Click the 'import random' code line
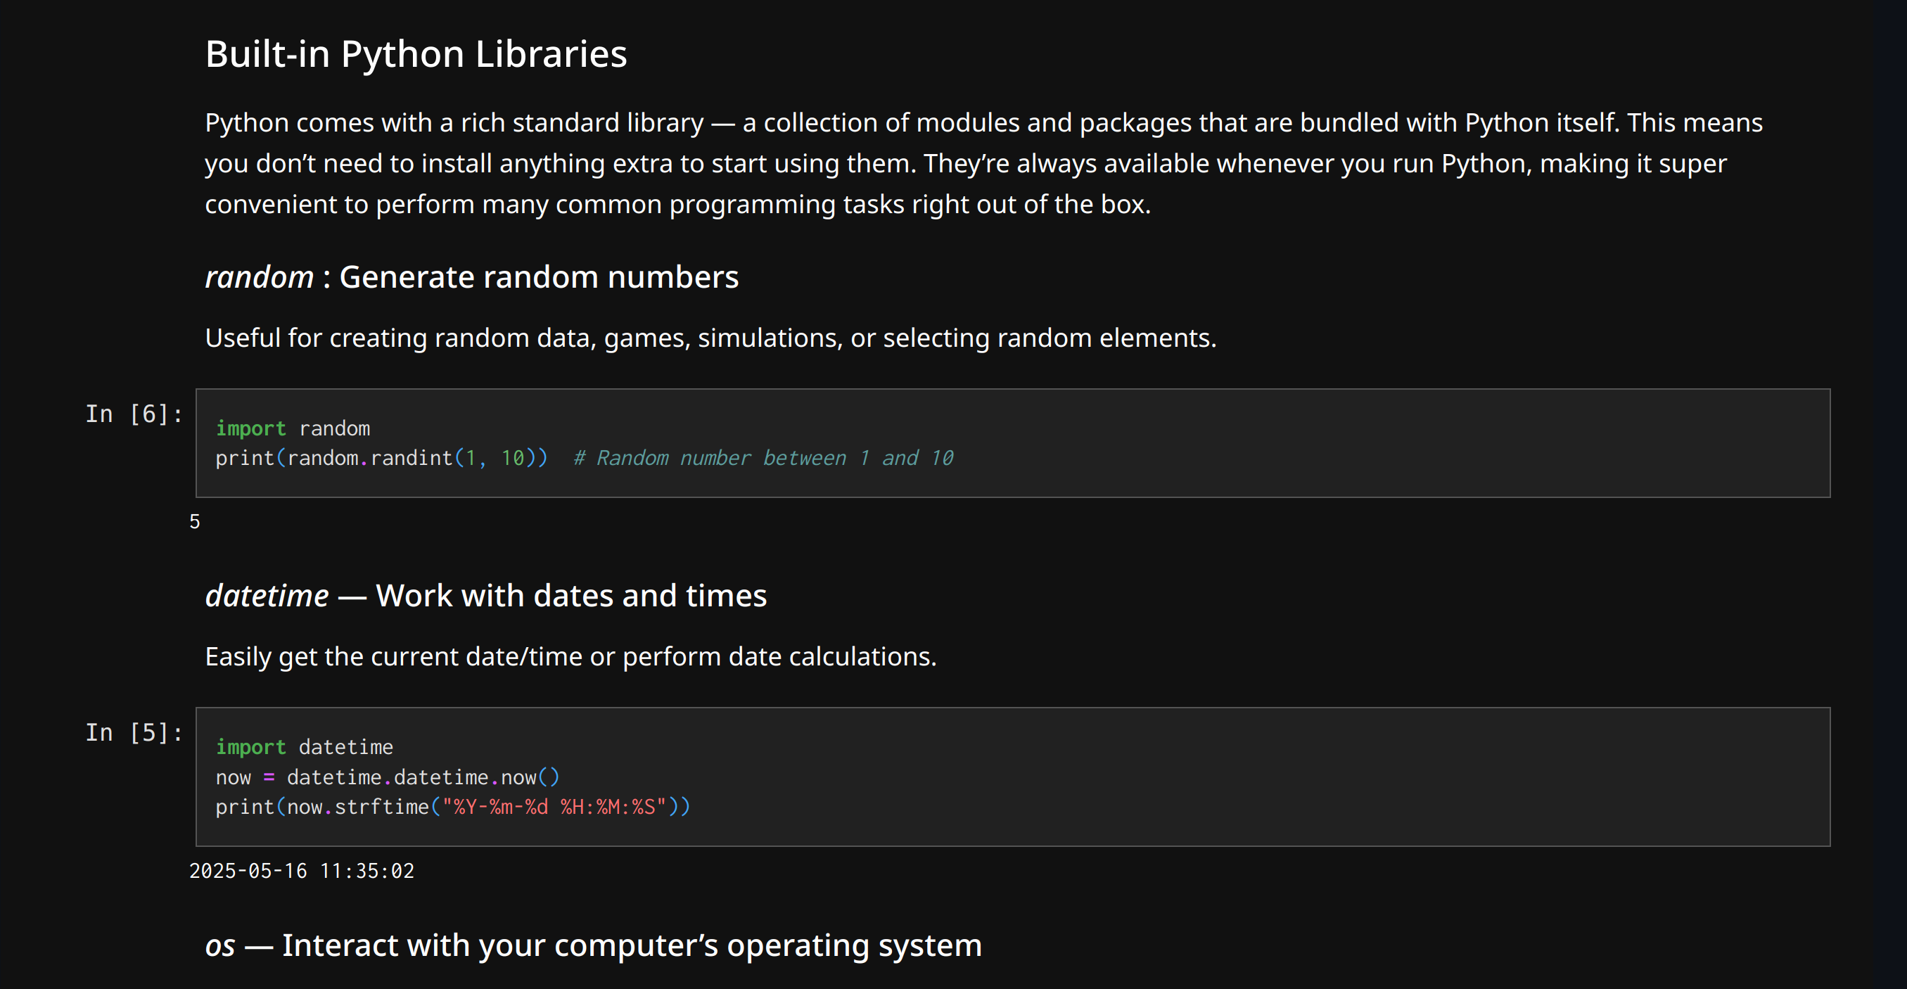Image resolution: width=1907 pixels, height=989 pixels. (293, 428)
